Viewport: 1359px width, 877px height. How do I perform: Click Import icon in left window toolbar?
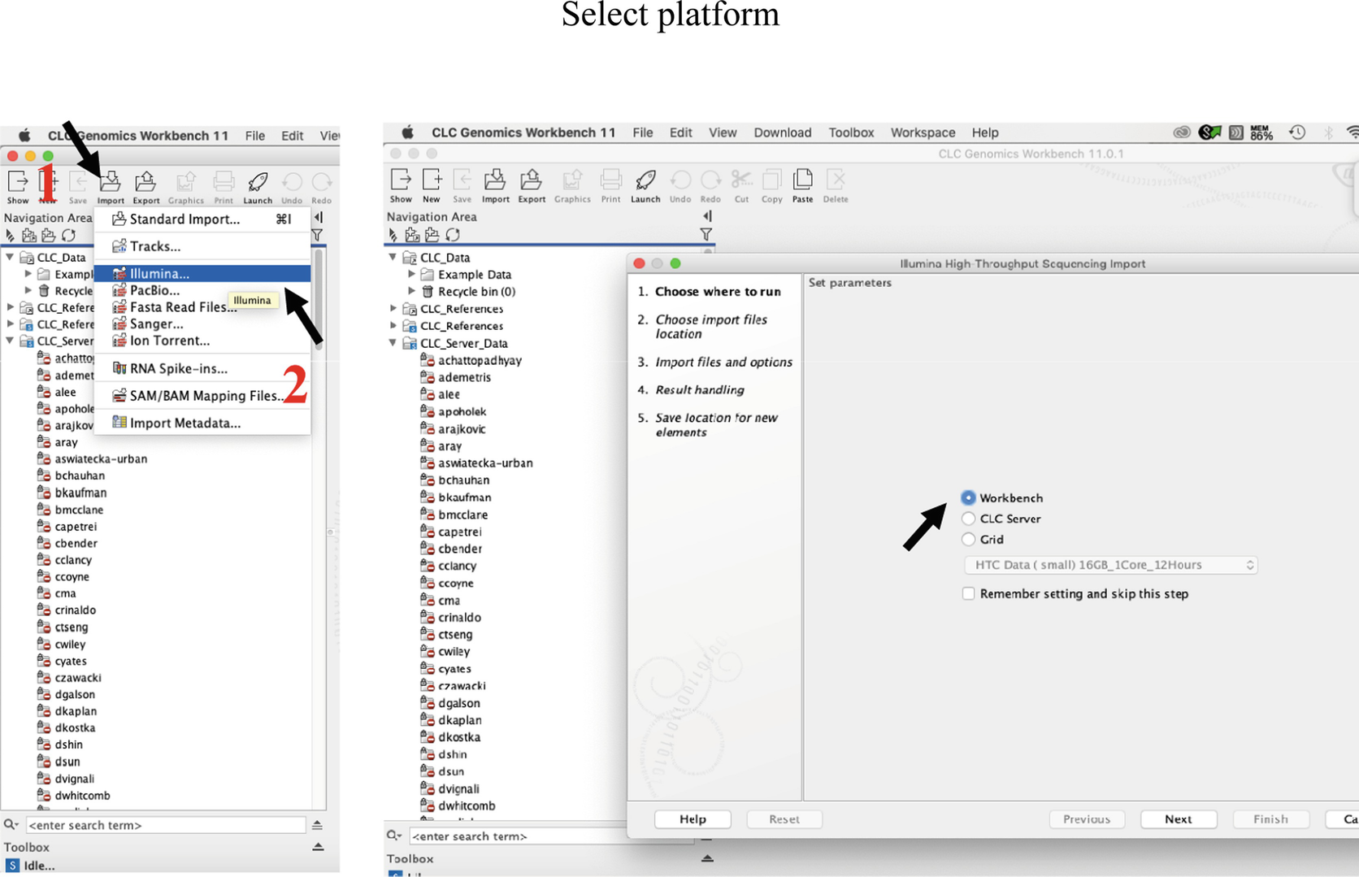[x=111, y=182]
